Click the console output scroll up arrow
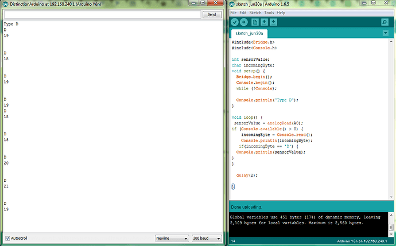Viewport: 396px width, 246px height. tap(391, 215)
